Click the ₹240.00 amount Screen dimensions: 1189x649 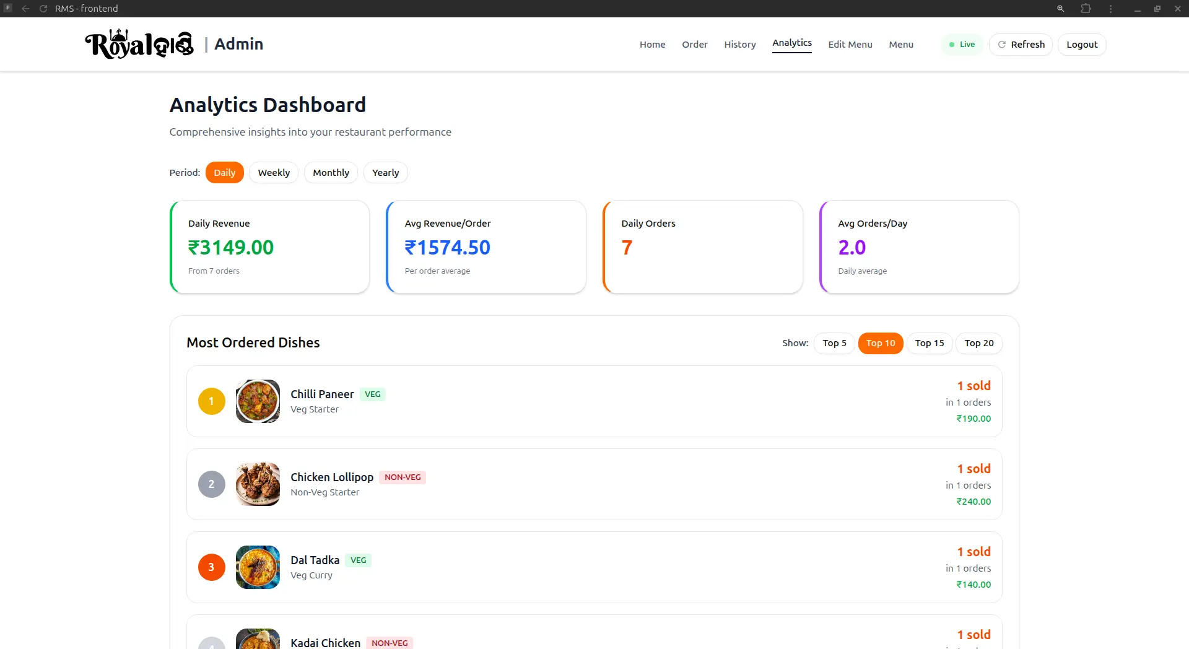click(x=973, y=502)
